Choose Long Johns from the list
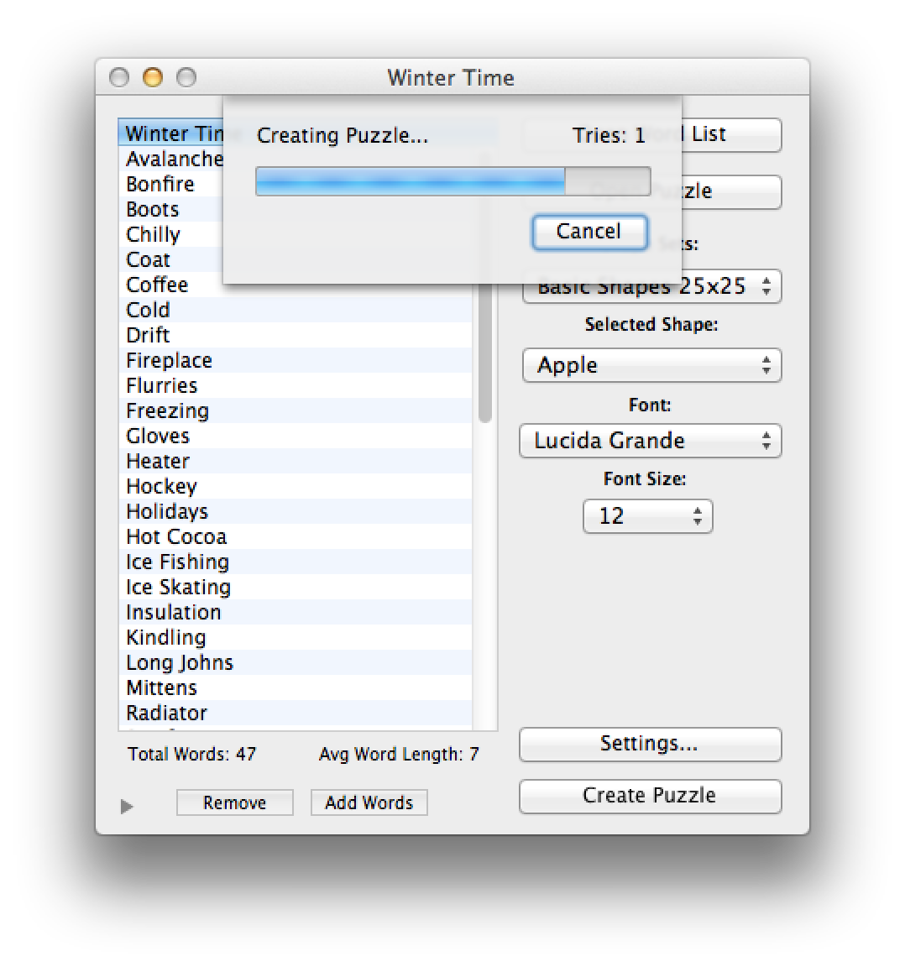The height and width of the screenshot is (967, 905). (x=180, y=662)
